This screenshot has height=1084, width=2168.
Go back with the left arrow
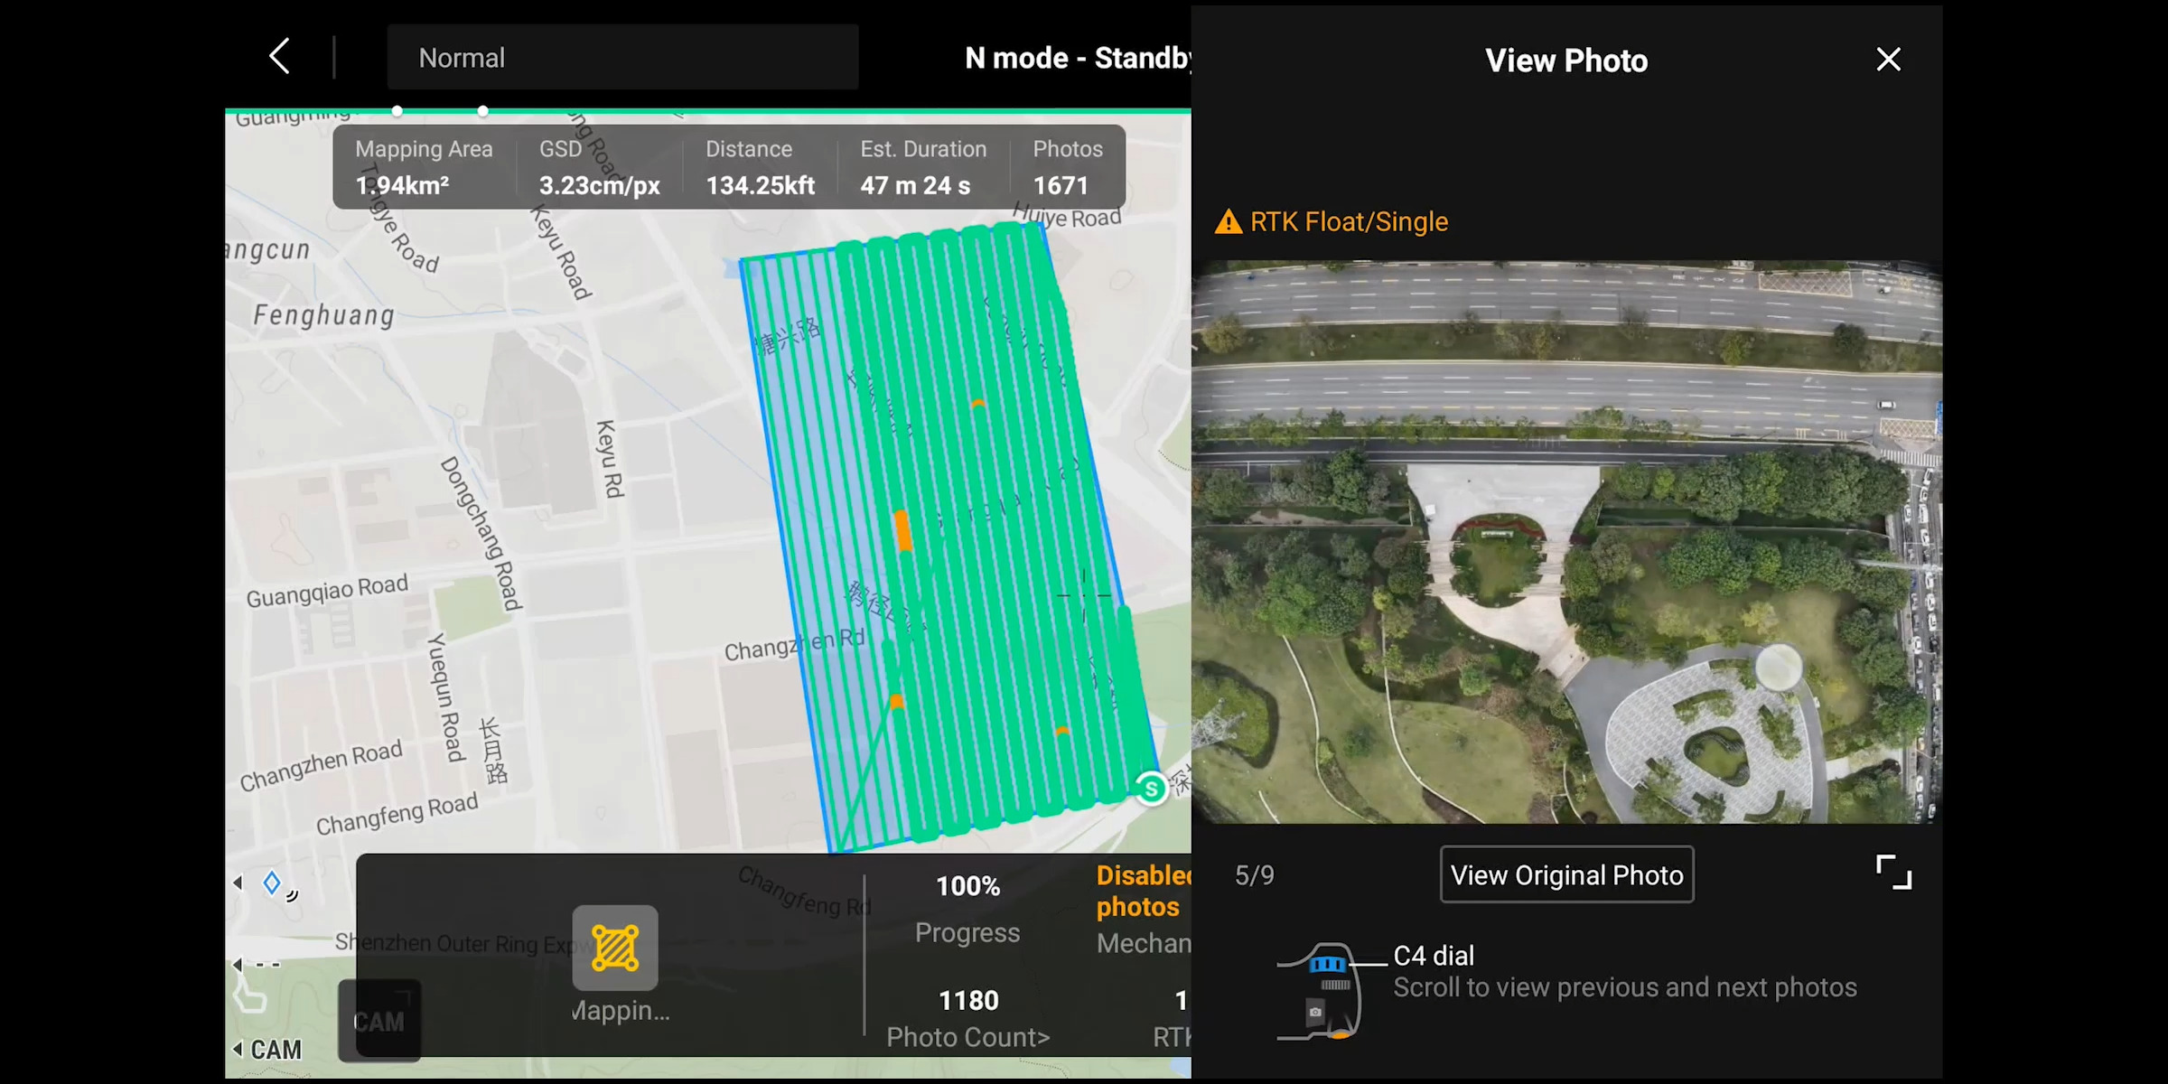(x=280, y=57)
